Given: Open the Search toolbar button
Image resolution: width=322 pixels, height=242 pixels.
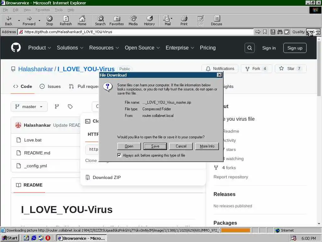Looking at the screenshot, I should [x=100, y=20].
